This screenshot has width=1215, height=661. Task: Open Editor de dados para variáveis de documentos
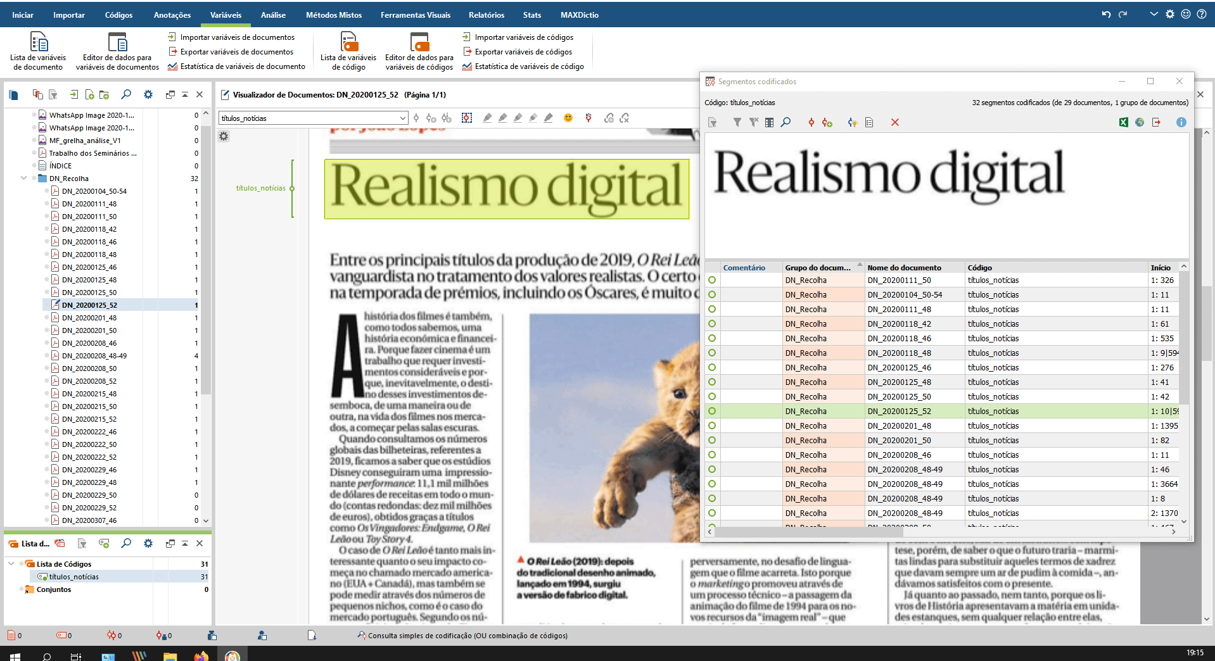click(x=117, y=51)
